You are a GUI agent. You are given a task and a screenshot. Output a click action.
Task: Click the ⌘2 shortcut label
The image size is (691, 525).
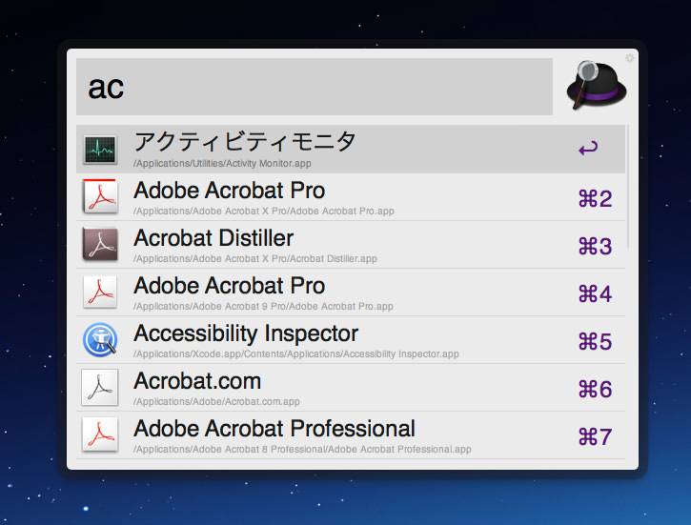point(595,198)
